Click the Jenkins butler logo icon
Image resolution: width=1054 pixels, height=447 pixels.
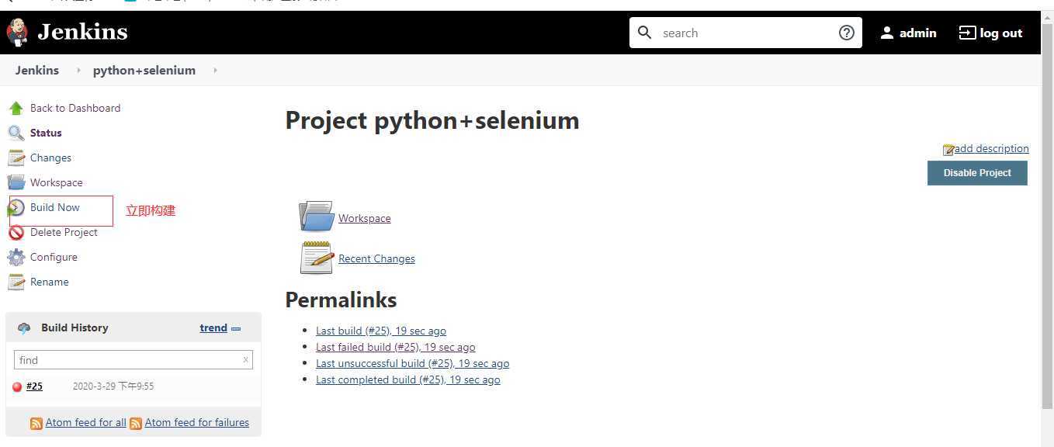17,33
